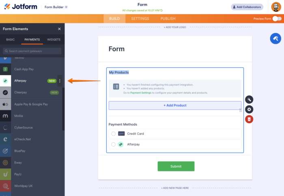284x196 pixels.
Task: Delete the payment field with trash icon
Action: (x=249, y=119)
